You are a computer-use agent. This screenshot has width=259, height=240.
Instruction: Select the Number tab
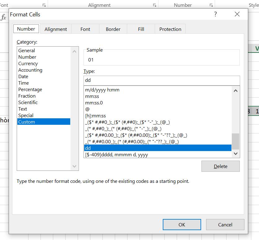[x=26, y=29]
